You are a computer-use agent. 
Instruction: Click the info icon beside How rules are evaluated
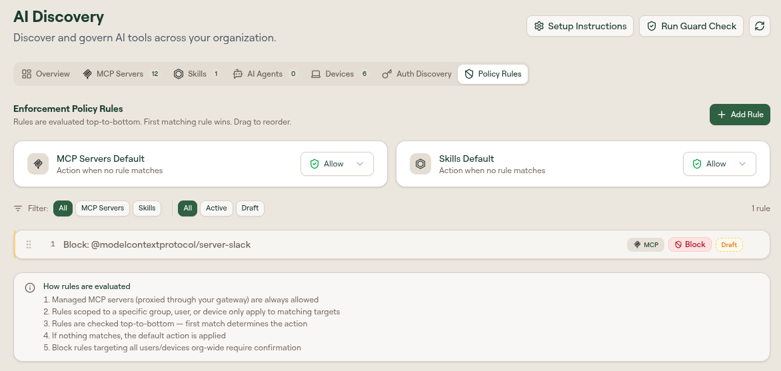pos(31,288)
